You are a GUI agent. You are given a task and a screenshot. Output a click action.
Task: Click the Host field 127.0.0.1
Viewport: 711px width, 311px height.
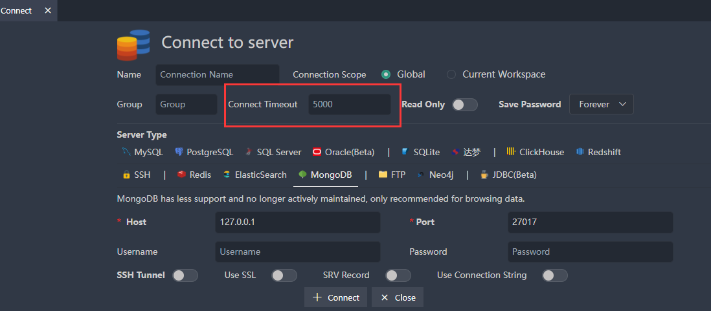297,222
